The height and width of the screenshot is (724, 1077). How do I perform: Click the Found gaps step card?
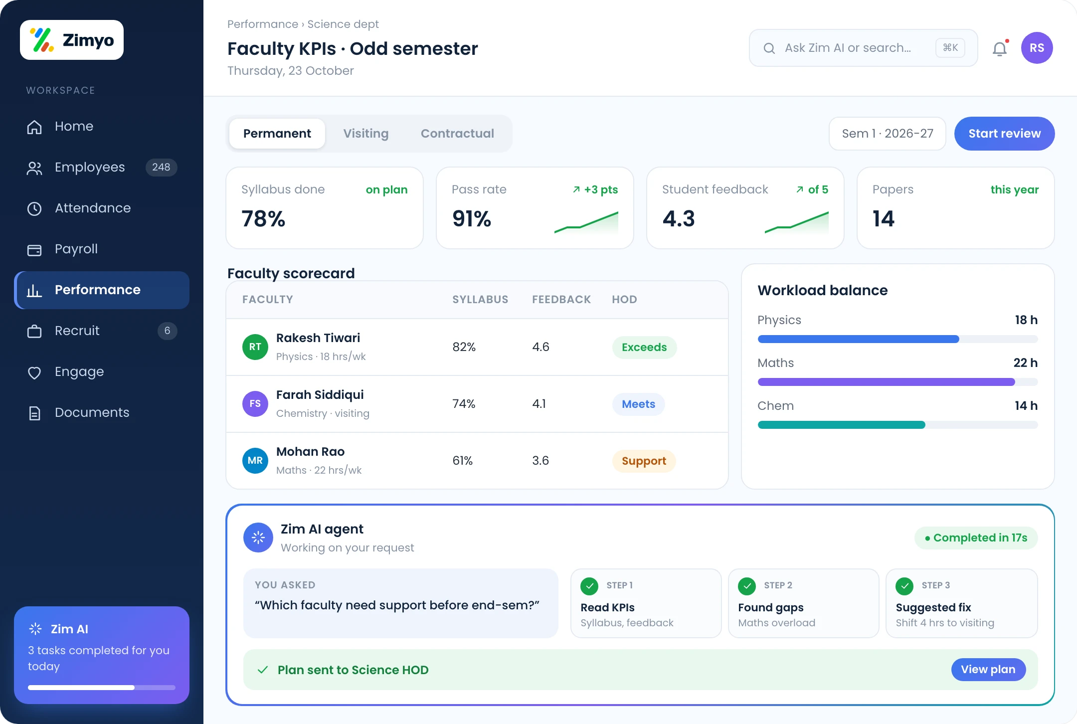tap(803, 603)
